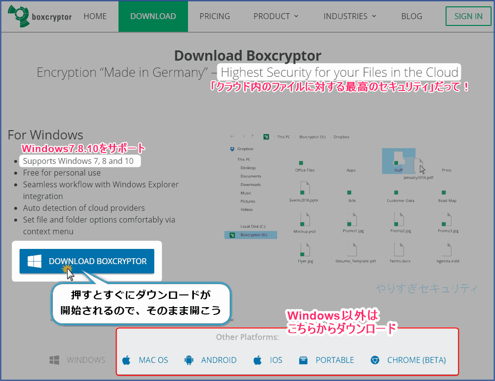Click the "Other Platforms:" label
The image size is (495, 381).
click(248, 337)
